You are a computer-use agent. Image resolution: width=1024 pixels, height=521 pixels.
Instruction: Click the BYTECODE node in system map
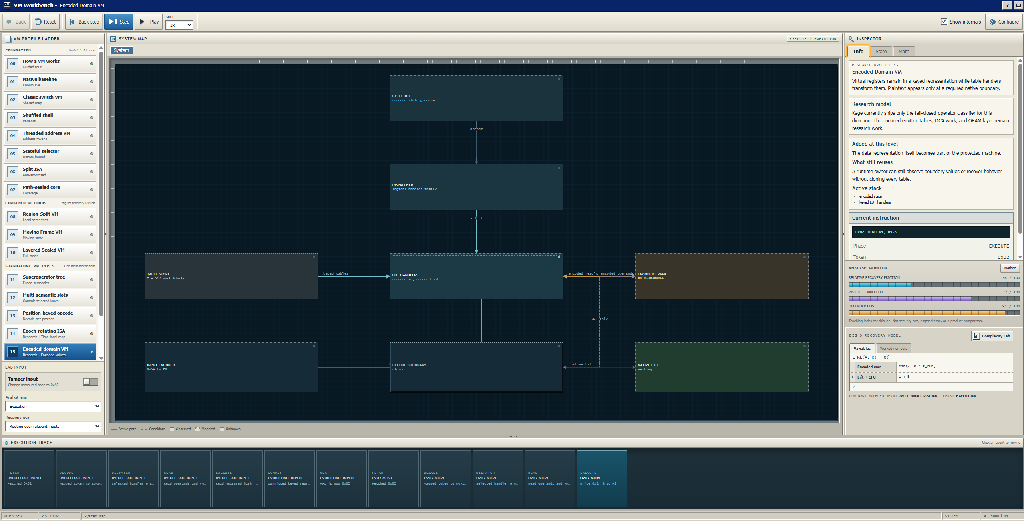coord(476,98)
